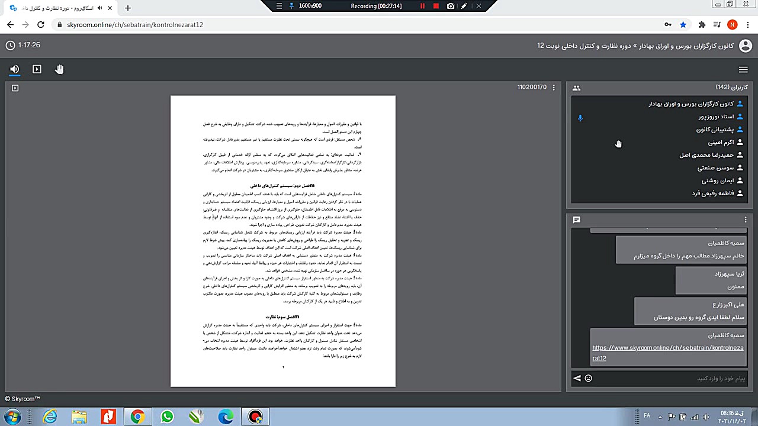The height and width of the screenshot is (426, 758).
Task: Bookmark this page with star icon
Action: click(683, 25)
